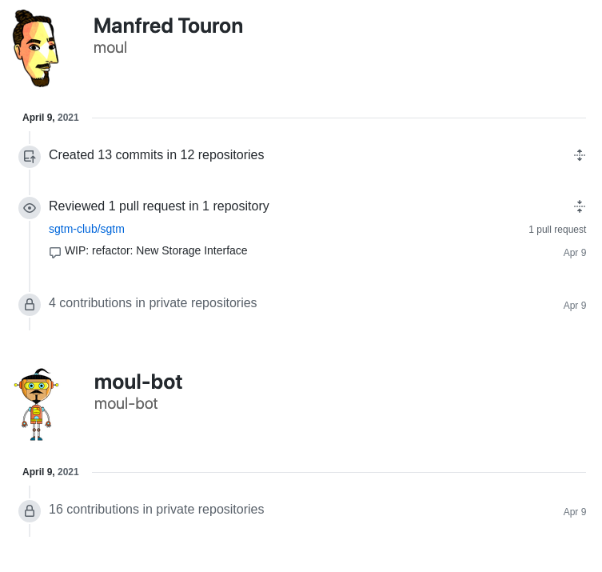Click the commits repo-push icon
The image size is (602, 572).
tap(30, 157)
